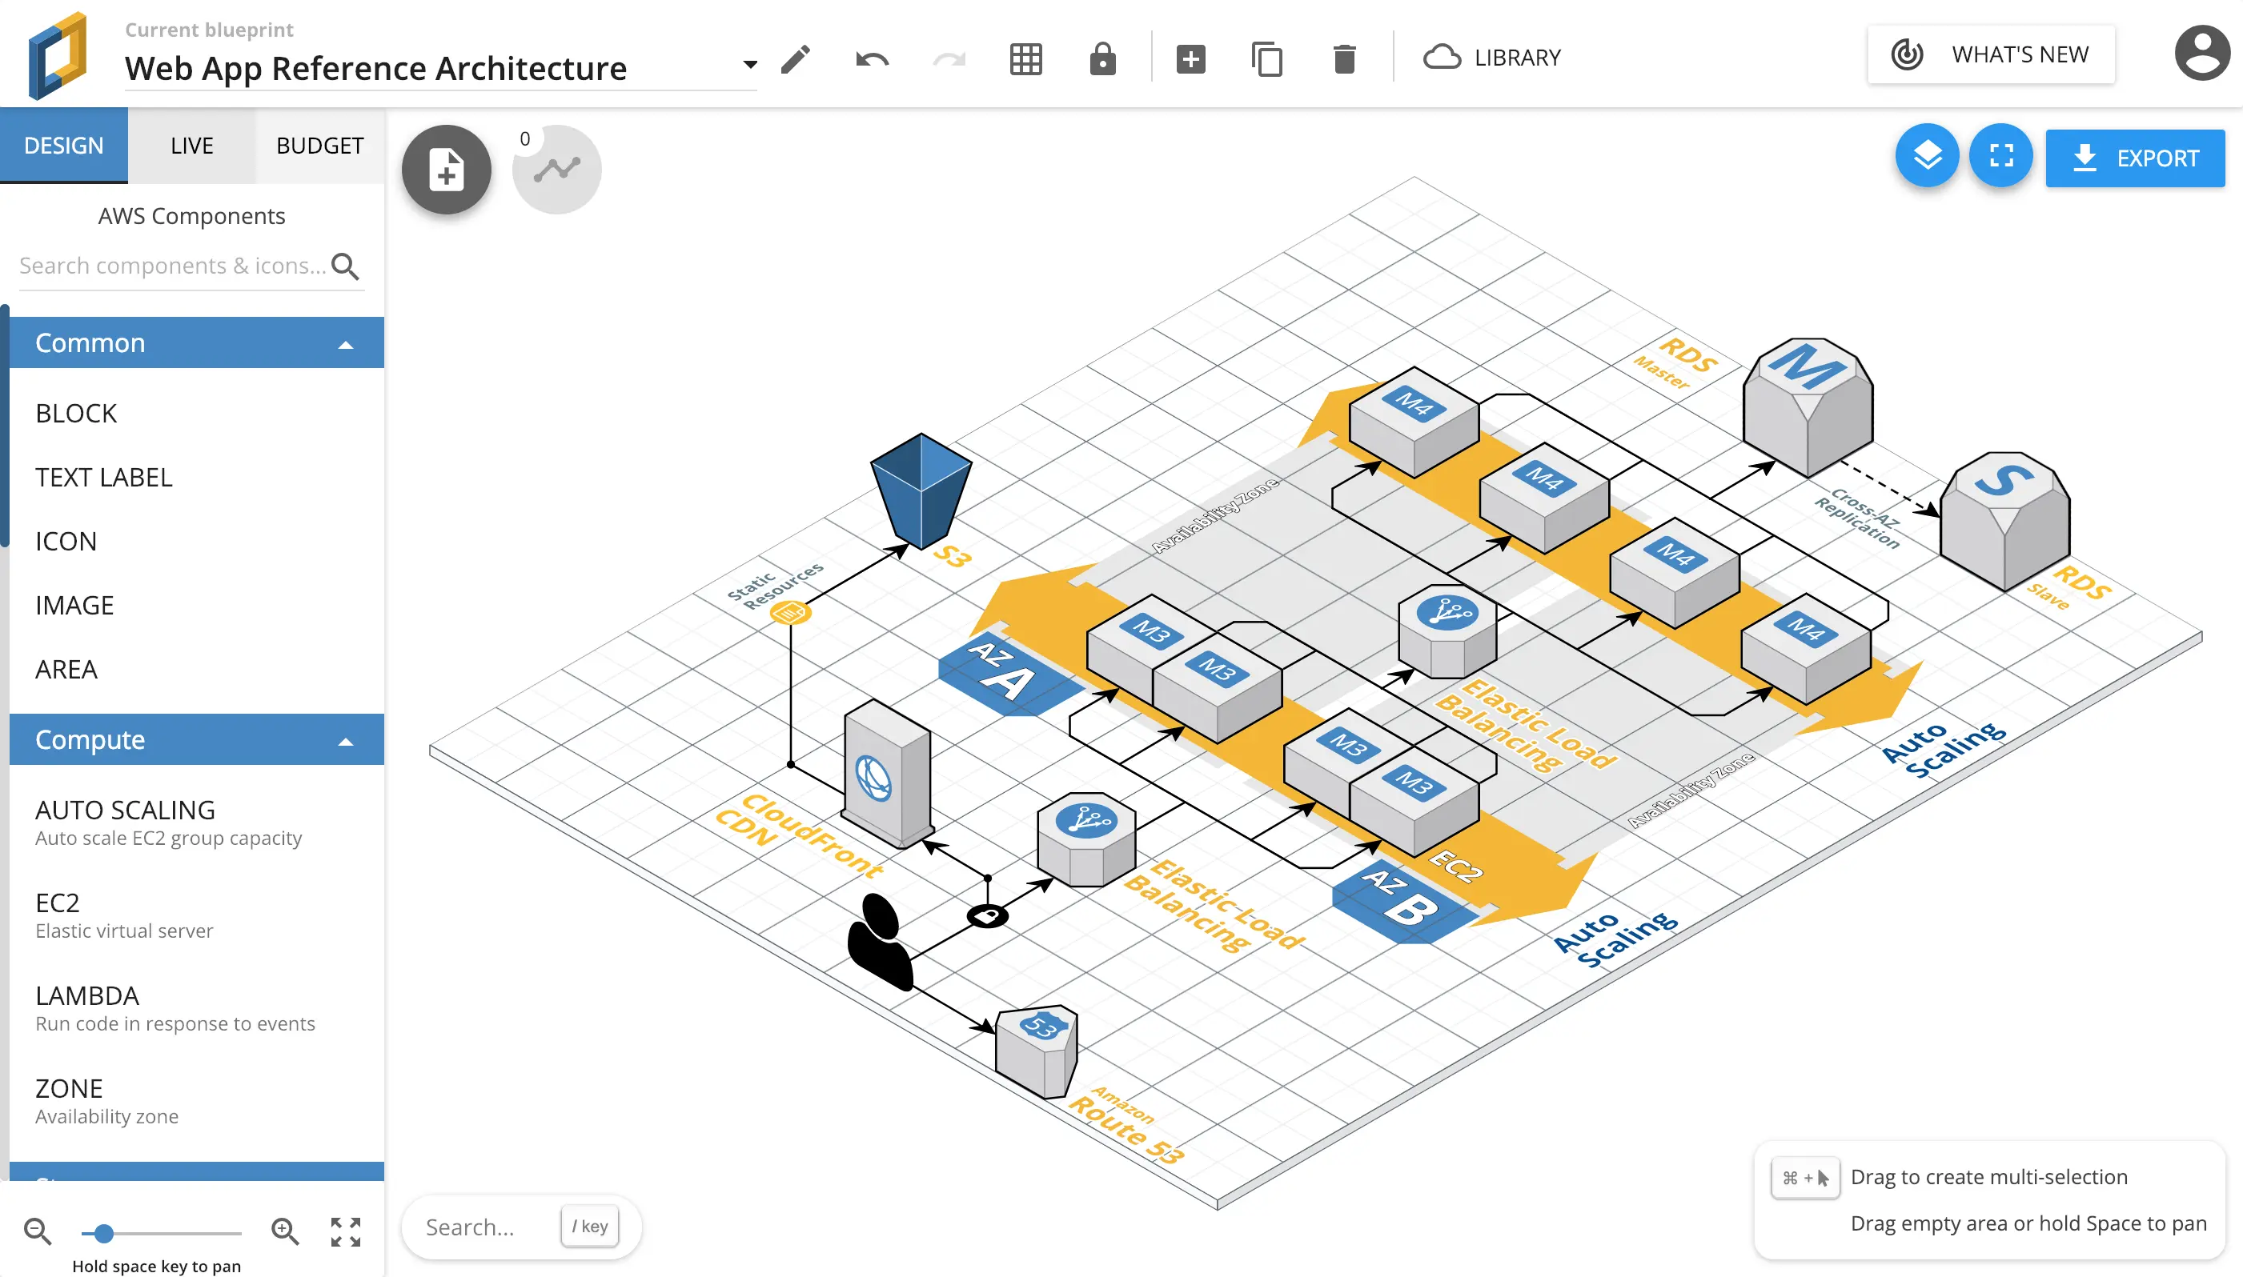Open the WHAT'S NEW button
This screenshot has width=2243, height=1277.
pyautogui.click(x=1990, y=54)
